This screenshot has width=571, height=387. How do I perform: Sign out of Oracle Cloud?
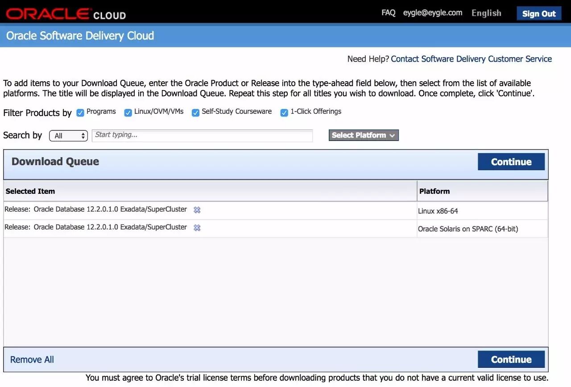539,13
